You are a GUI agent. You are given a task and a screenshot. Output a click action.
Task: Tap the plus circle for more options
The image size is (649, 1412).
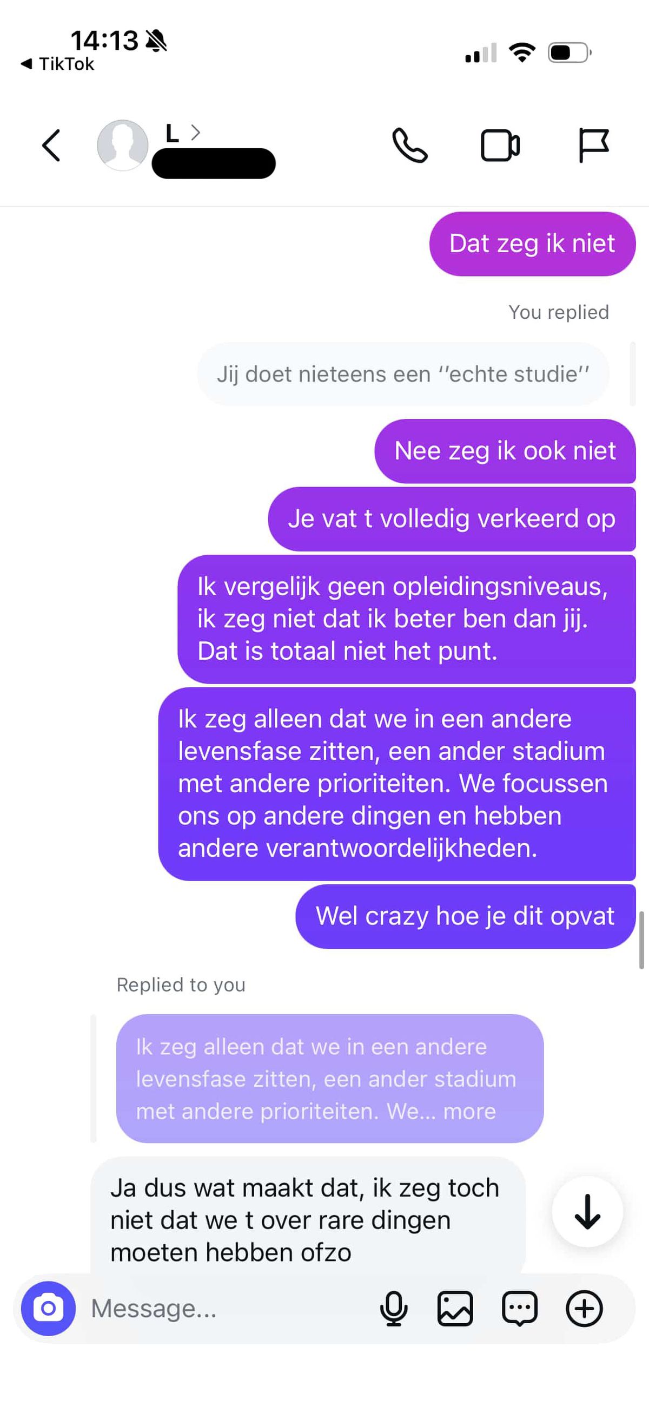point(584,1309)
